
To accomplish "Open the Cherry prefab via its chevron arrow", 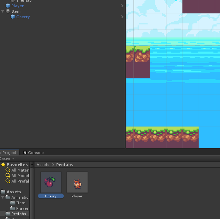I will pyautogui.click(x=122, y=17).
